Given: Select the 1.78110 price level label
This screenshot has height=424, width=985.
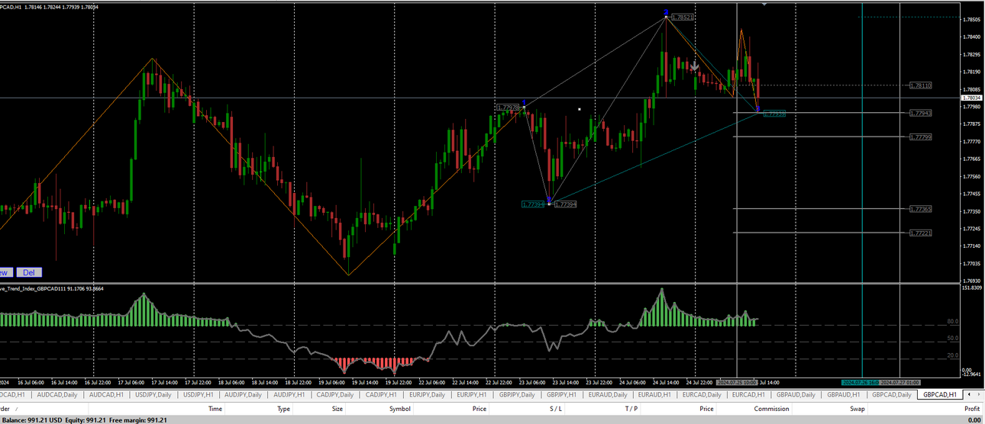Looking at the screenshot, I should coord(921,86).
